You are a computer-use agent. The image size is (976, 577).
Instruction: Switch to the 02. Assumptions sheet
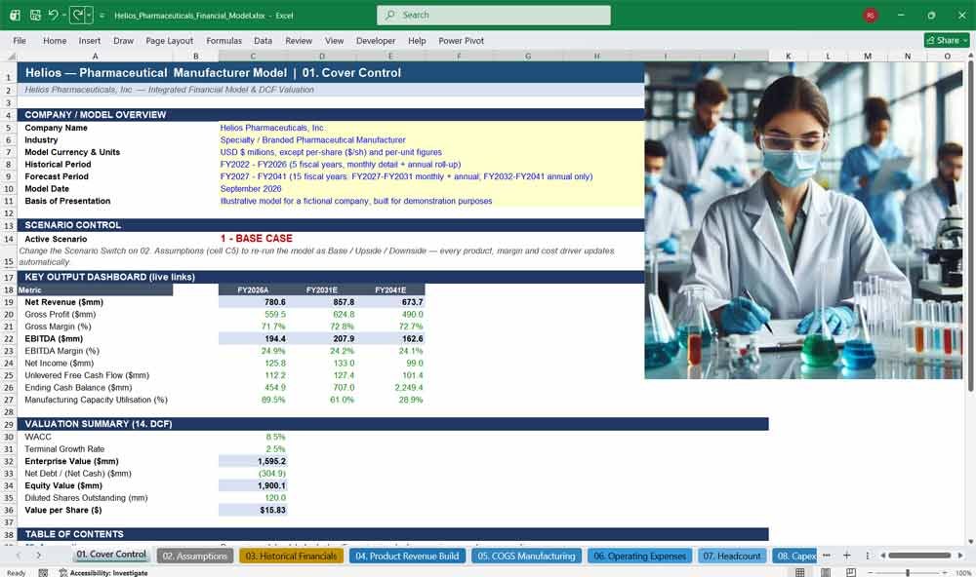tap(195, 556)
